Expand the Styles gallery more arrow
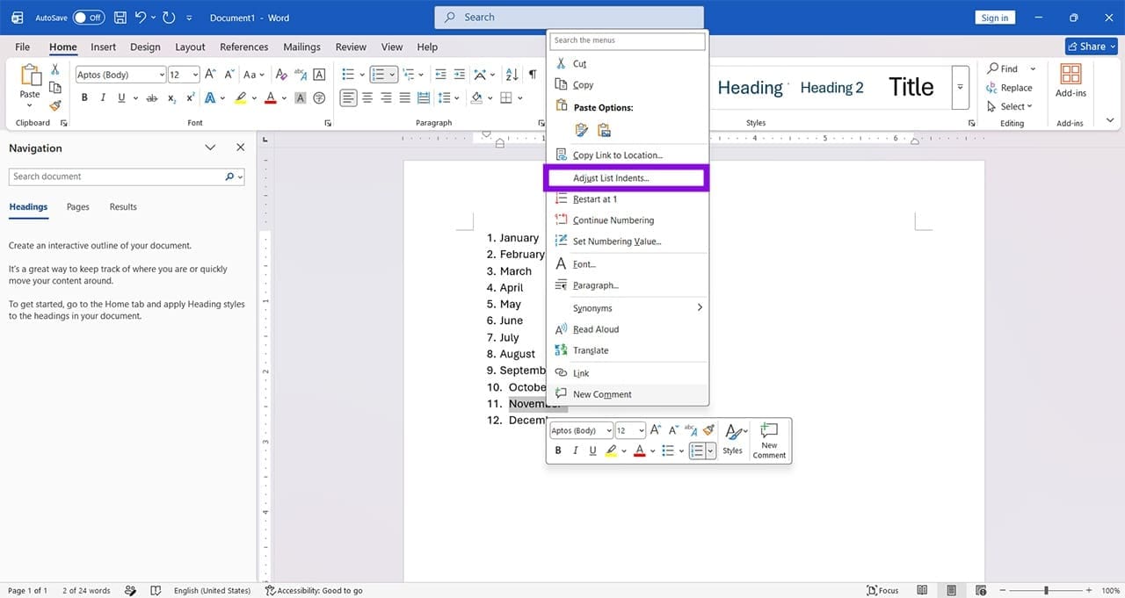 [x=961, y=87]
